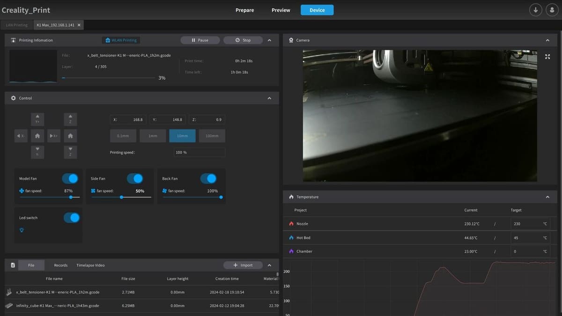Collapse the File list panel
The image size is (562, 316).
[x=269, y=265]
